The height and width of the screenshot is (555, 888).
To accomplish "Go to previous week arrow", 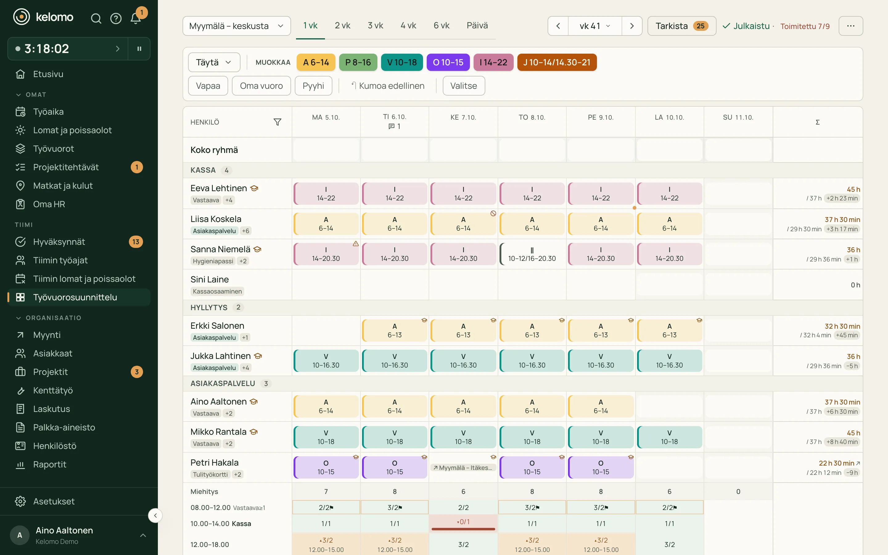I will coord(558,26).
